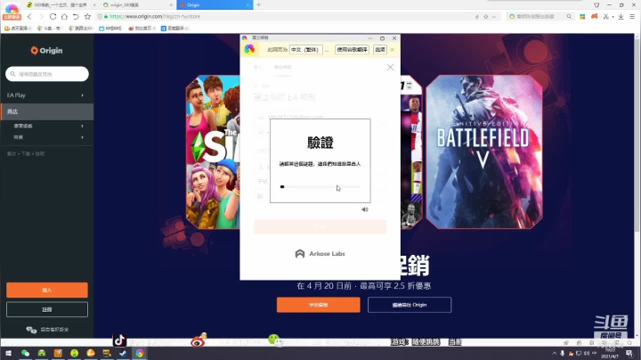Open the page language dropdown showing 中文（繁体）

coord(306,50)
